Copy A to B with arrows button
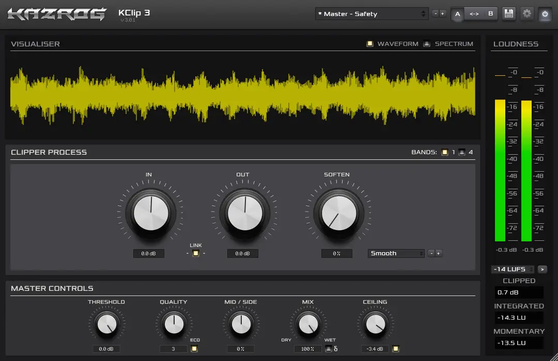Image resolution: width=558 pixels, height=361 pixels. pos(474,14)
